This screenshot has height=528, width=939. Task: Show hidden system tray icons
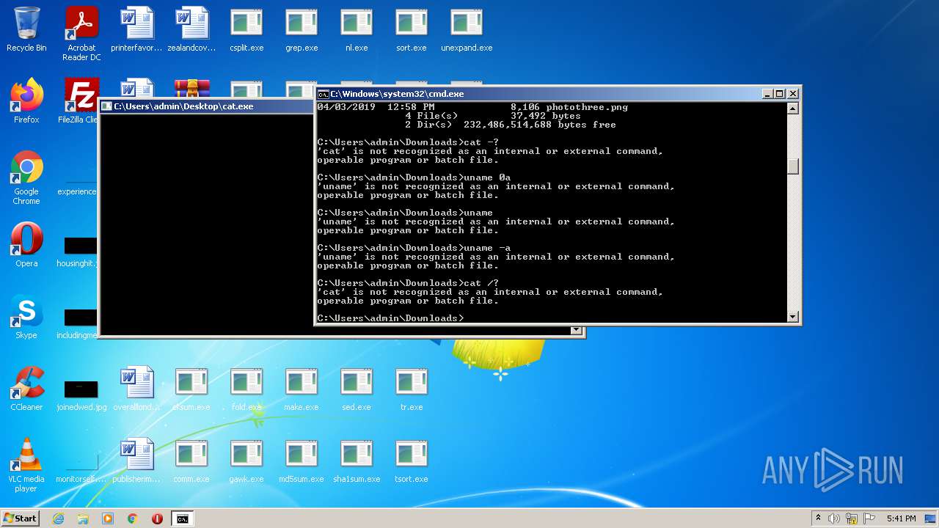818,518
